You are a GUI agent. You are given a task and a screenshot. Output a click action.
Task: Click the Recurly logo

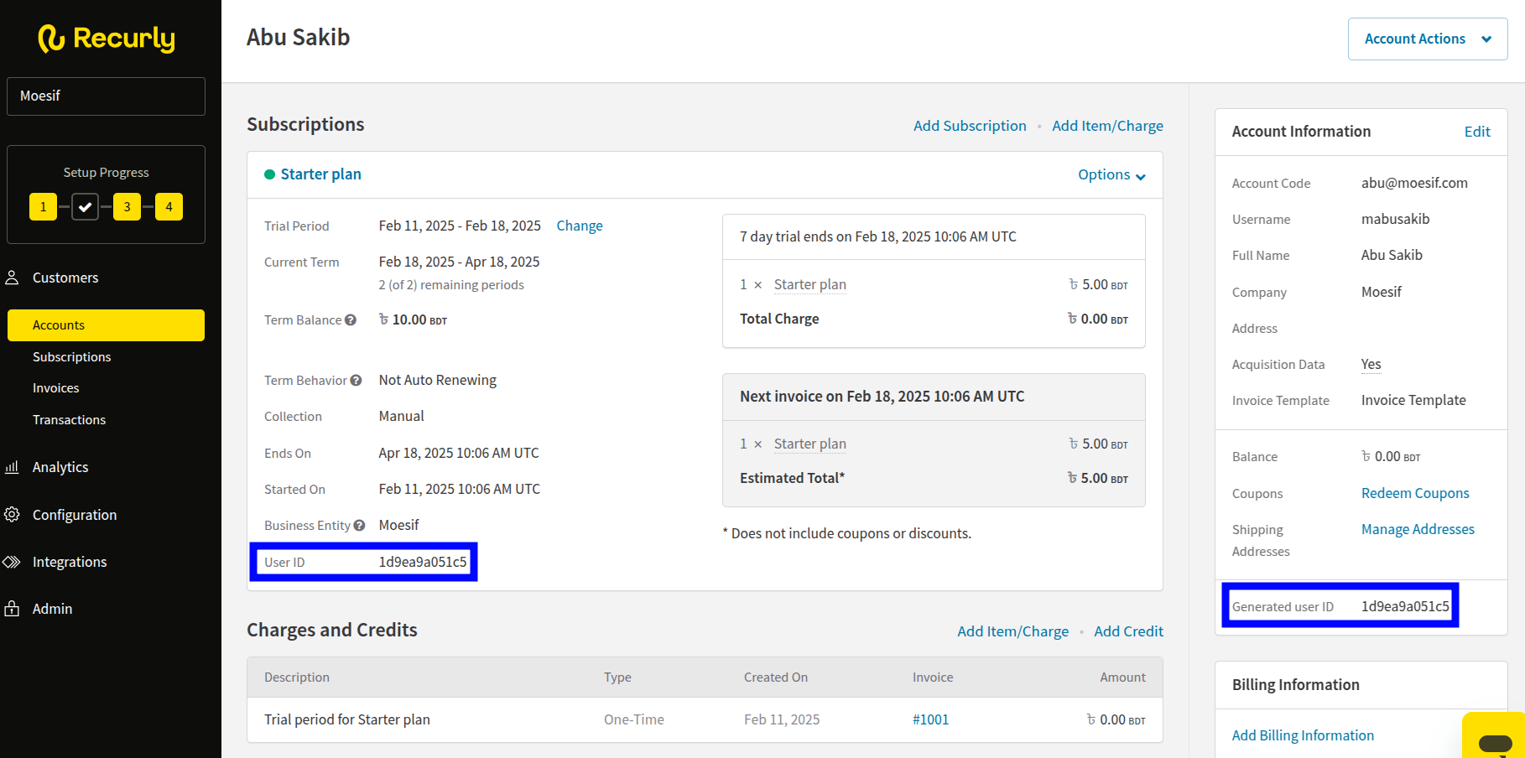pos(107,39)
